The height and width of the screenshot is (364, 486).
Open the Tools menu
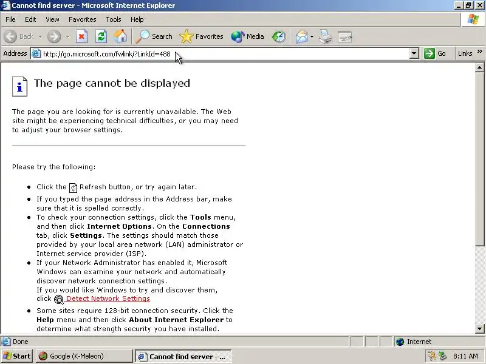pyautogui.click(x=114, y=19)
